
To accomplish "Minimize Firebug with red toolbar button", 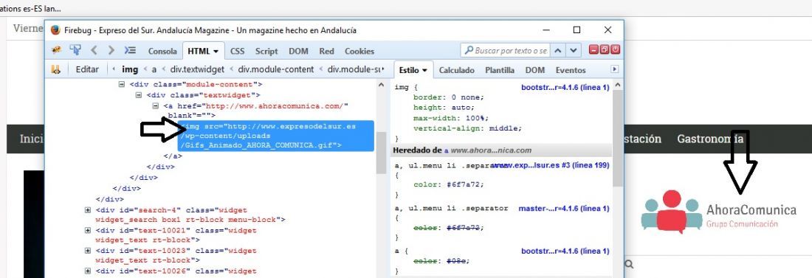I will tap(593, 49).
